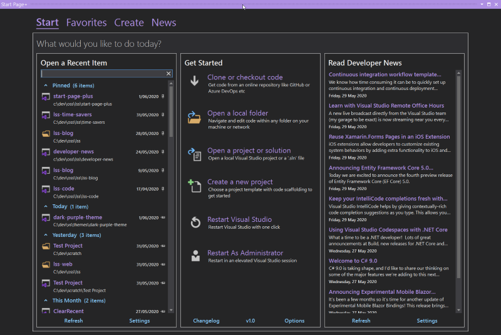Click the lss-web folder icon
The width and height of the screenshot is (501, 335).
[46, 264]
